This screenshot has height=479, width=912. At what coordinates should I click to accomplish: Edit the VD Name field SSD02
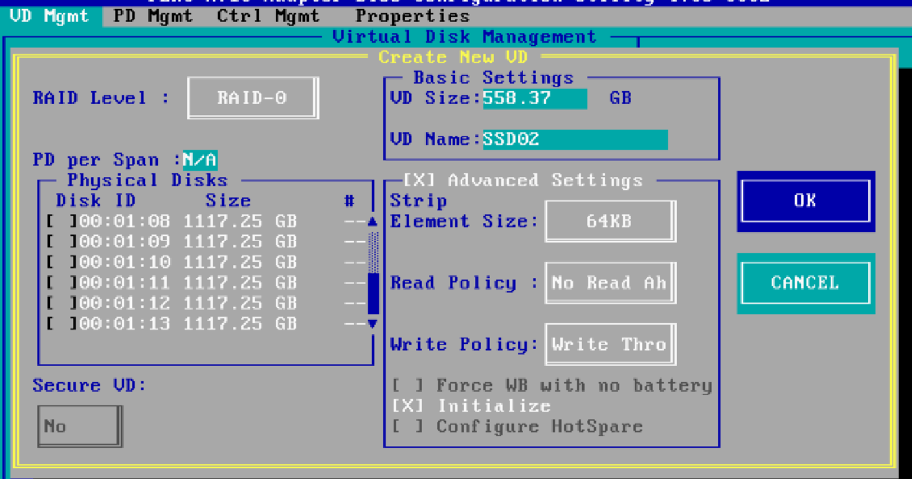[x=576, y=139]
